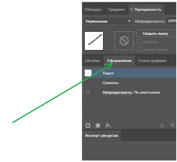Click the По умолчанию opacity value

tap(147, 92)
